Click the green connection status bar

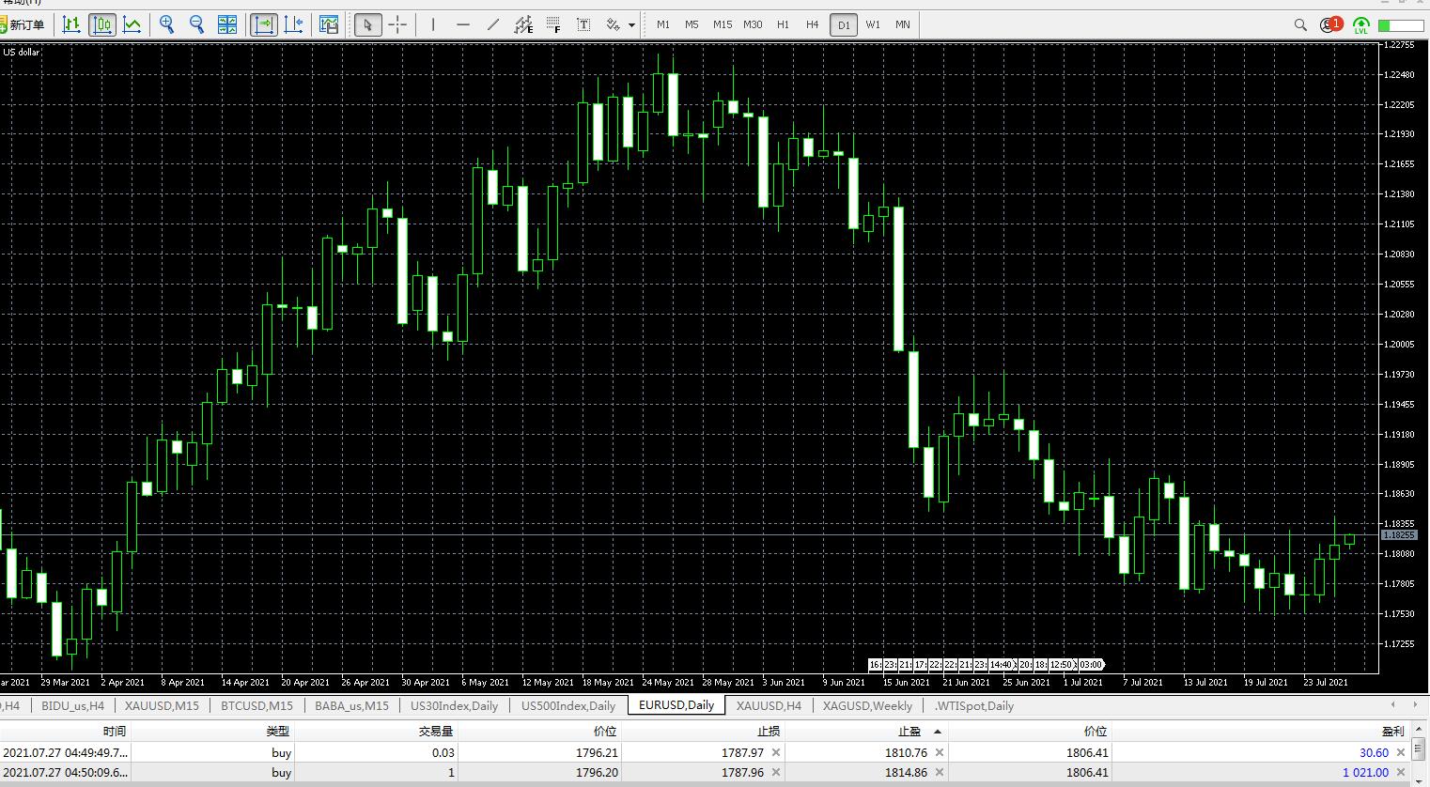click(x=1402, y=25)
